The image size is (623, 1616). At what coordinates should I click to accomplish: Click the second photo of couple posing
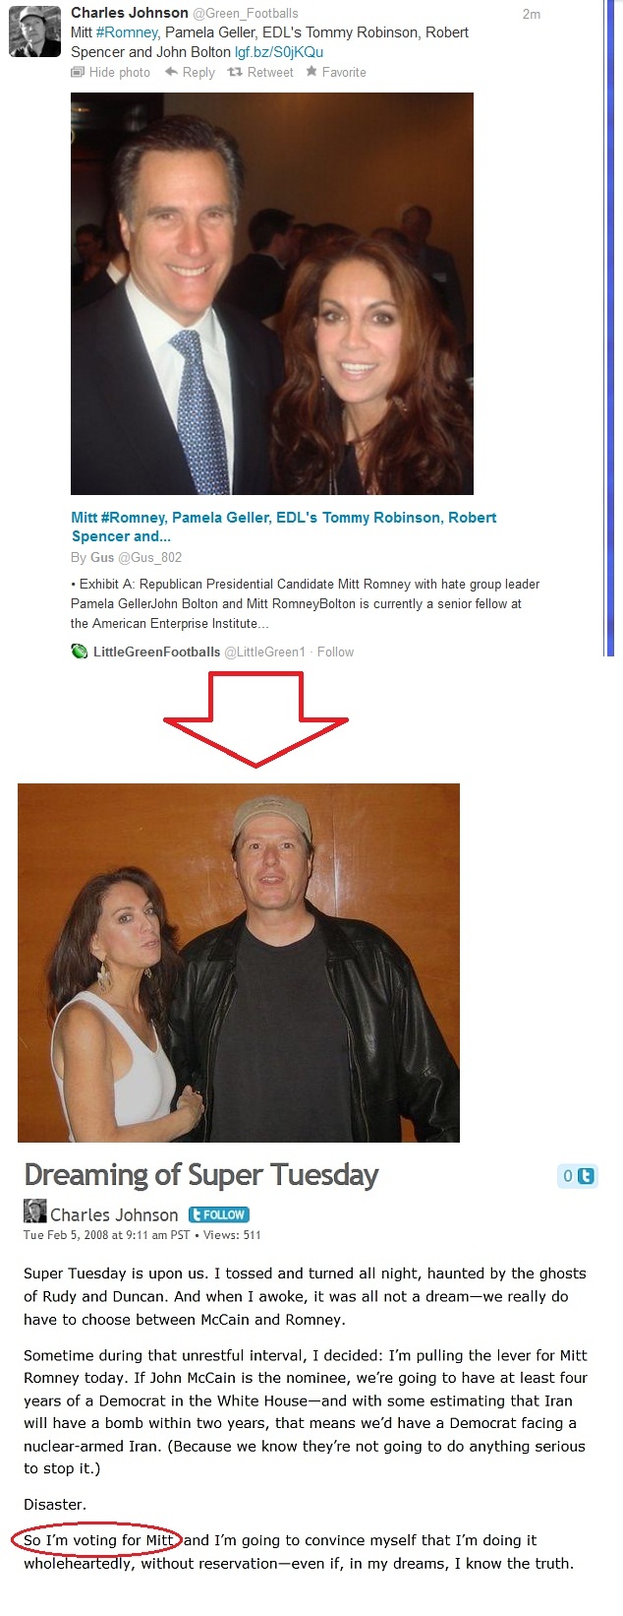[x=239, y=963]
